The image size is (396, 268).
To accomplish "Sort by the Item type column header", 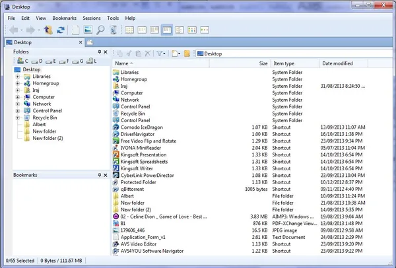I will point(295,63).
